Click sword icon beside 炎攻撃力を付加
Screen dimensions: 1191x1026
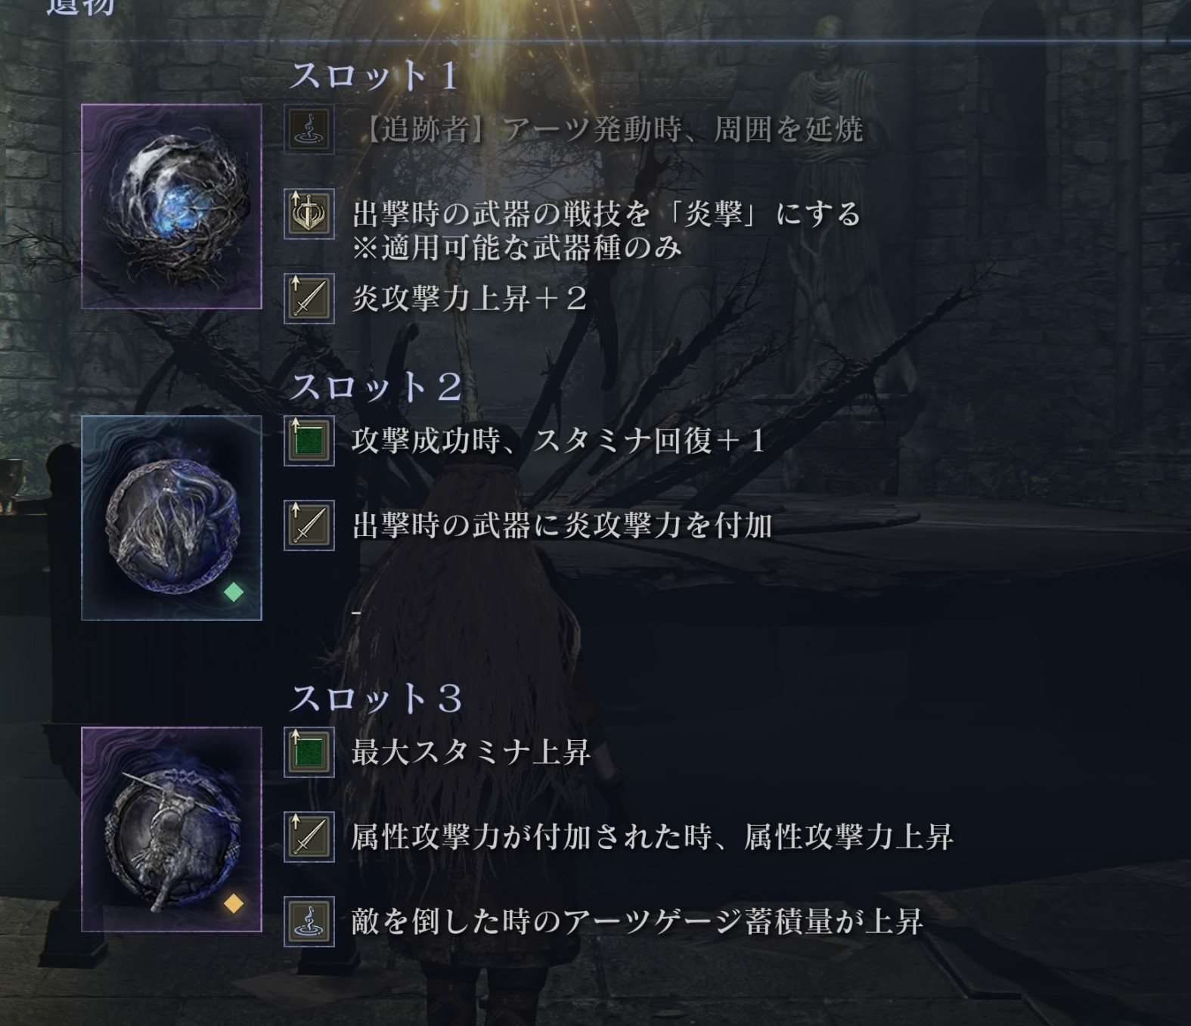(x=309, y=525)
